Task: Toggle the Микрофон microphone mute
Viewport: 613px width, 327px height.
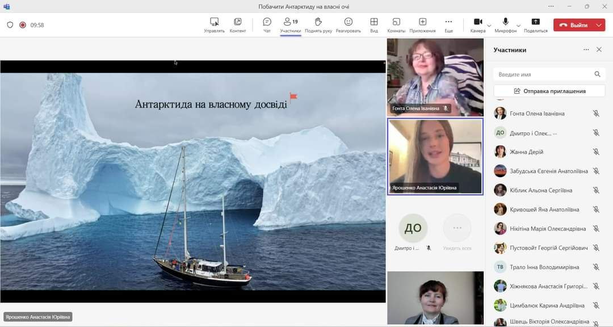Action: [505, 22]
